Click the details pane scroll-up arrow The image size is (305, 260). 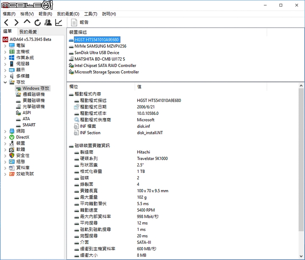pyautogui.click(x=301, y=86)
